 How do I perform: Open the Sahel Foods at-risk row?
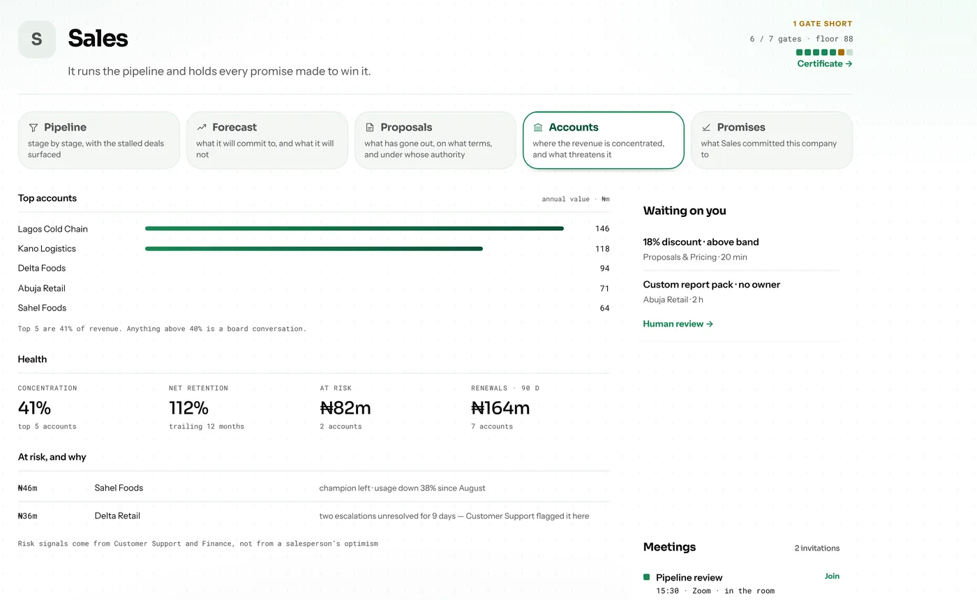tap(313, 488)
